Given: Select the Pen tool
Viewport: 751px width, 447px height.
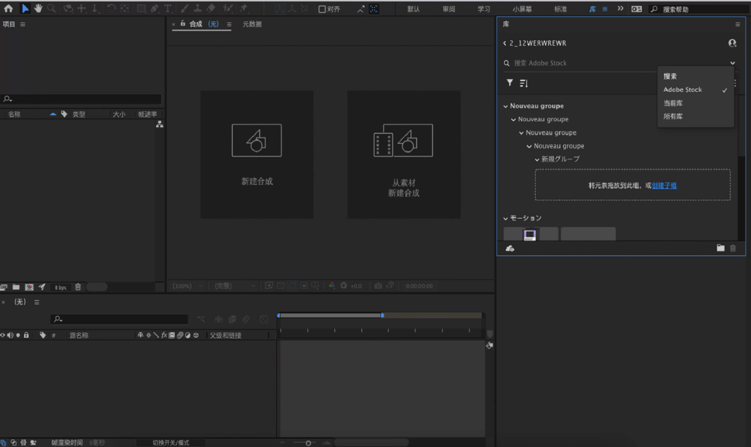Looking at the screenshot, I should [154, 9].
